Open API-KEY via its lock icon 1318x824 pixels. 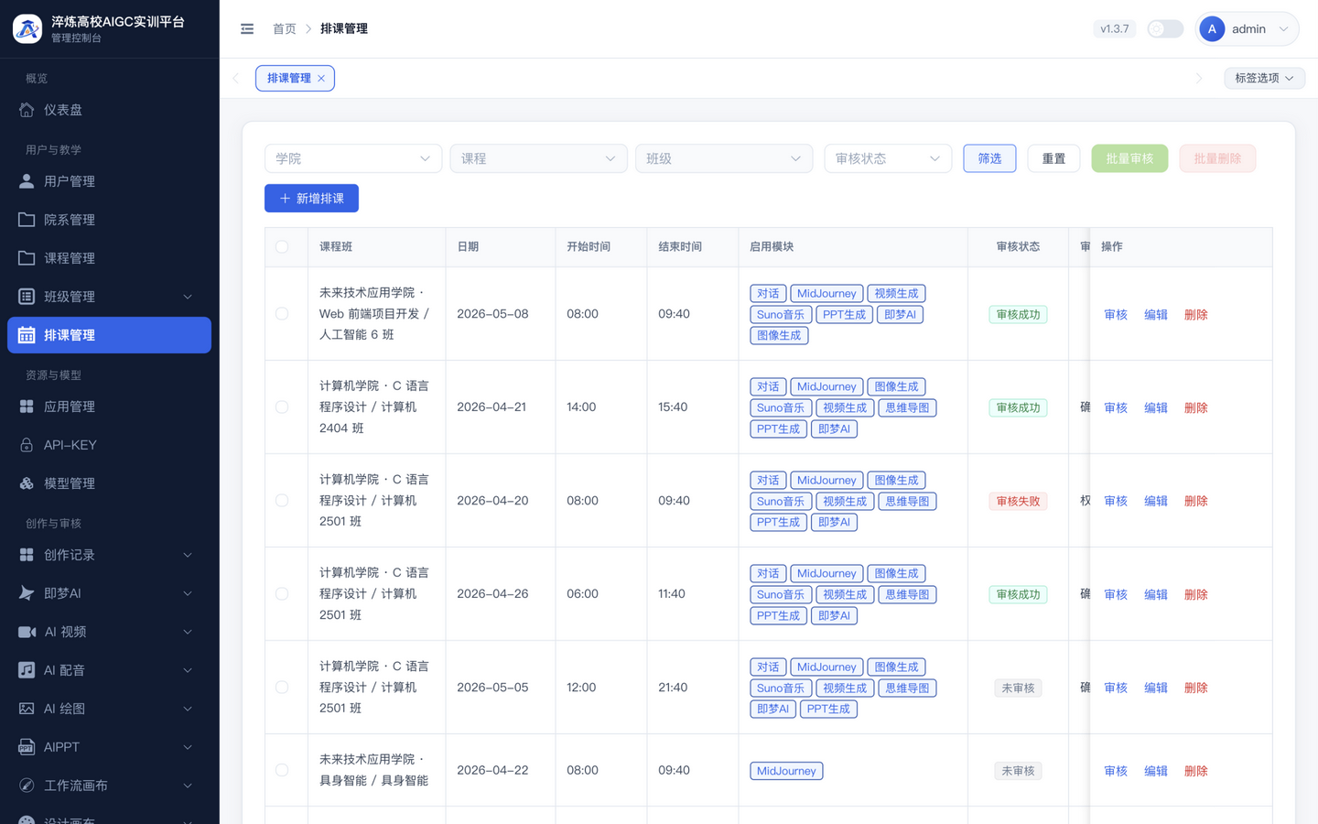click(27, 445)
